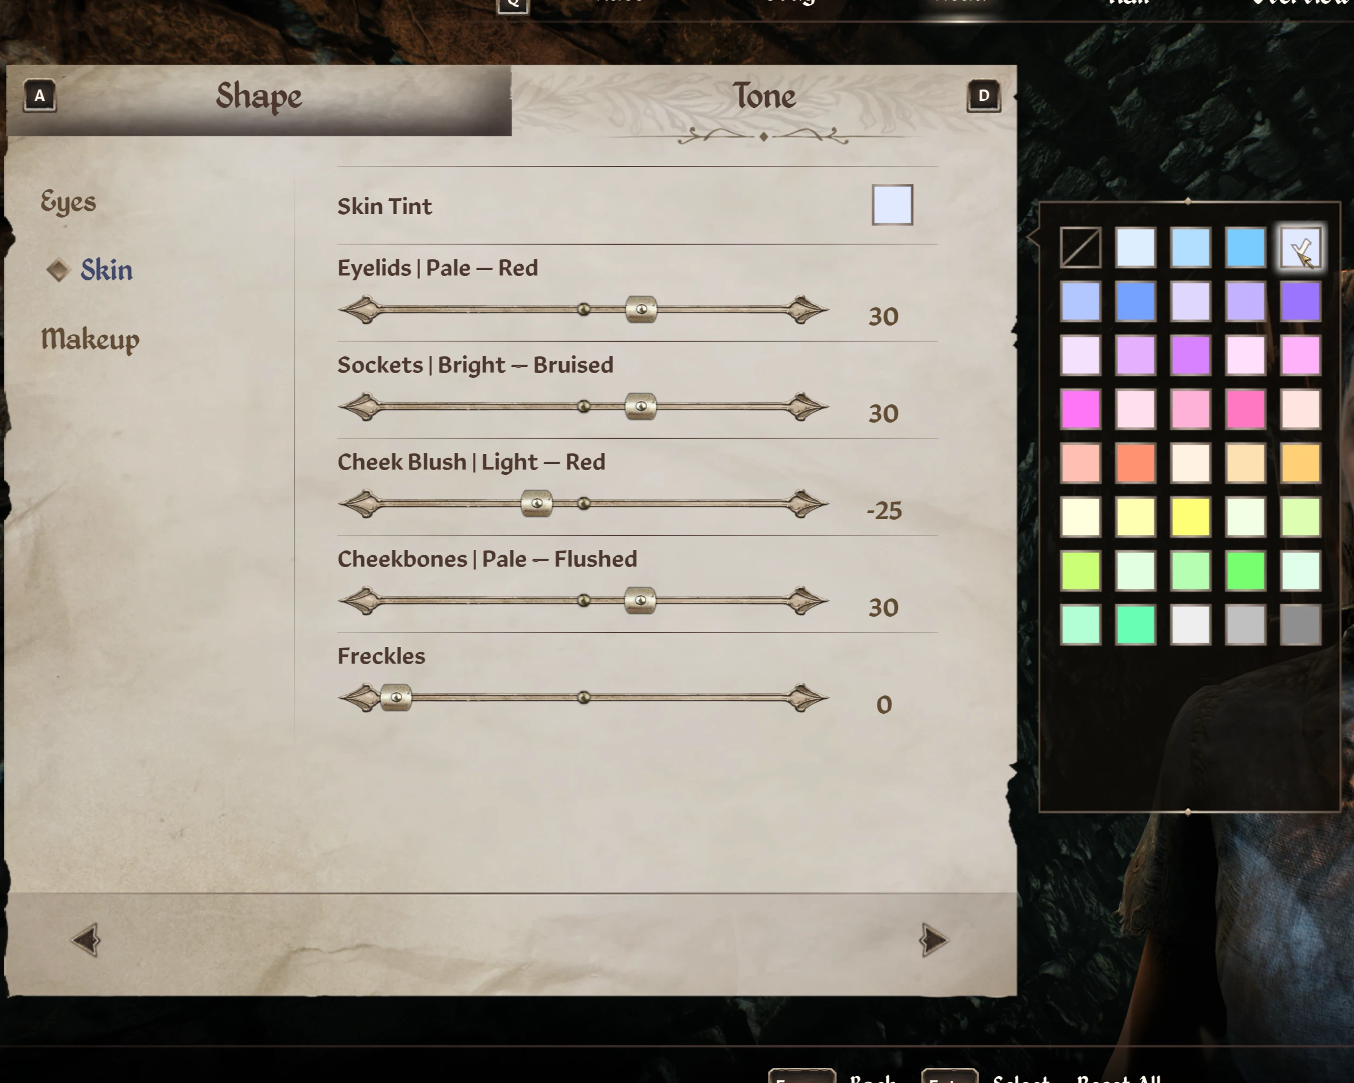Pick the orange color swatch
Screen dimensions: 1354x1083
click(1136, 464)
